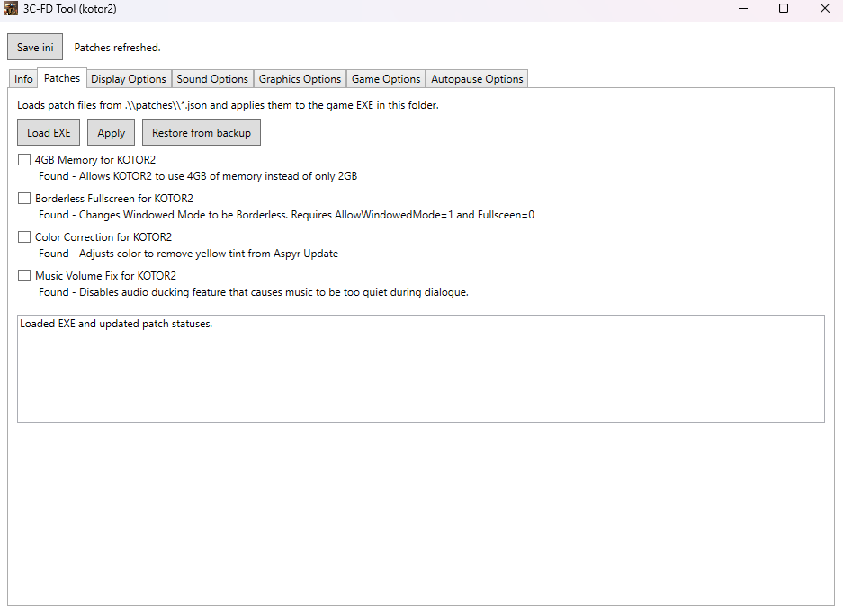Toggle the Music Volume Fix for KOTOR2 checkbox
Image resolution: width=843 pixels, height=614 pixels.
24,276
